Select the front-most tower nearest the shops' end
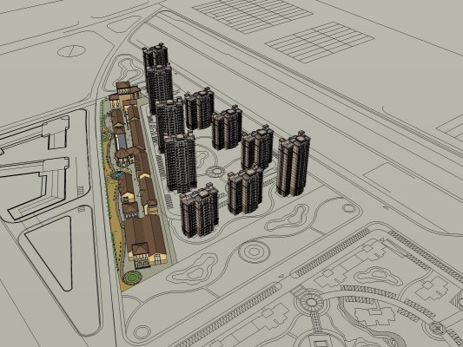Image resolution: width=463 pixels, height=347 pixels. 199,211
